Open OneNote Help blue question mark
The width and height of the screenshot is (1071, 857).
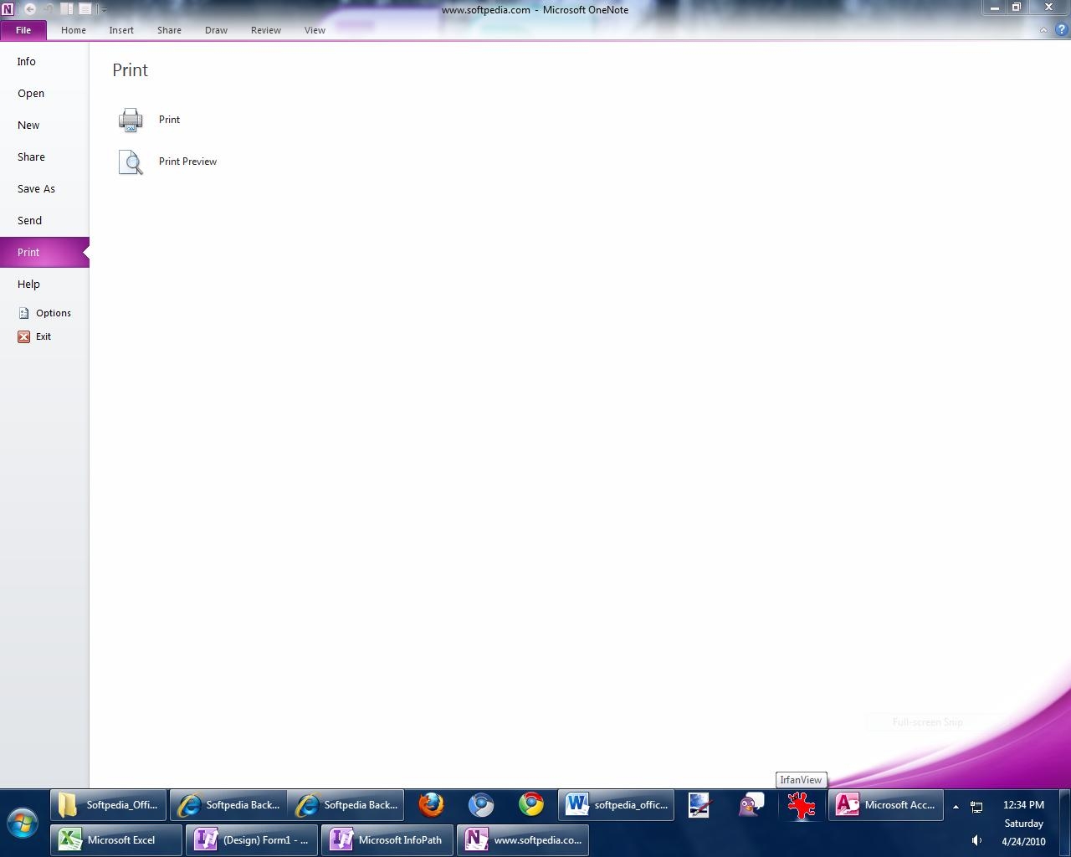point(1061,30)
